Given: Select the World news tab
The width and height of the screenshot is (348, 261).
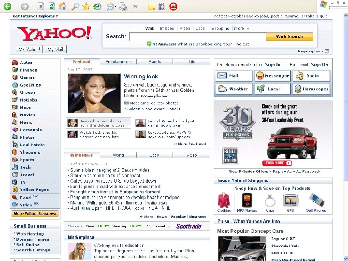Looking at the screenshot, I should 118,155.
